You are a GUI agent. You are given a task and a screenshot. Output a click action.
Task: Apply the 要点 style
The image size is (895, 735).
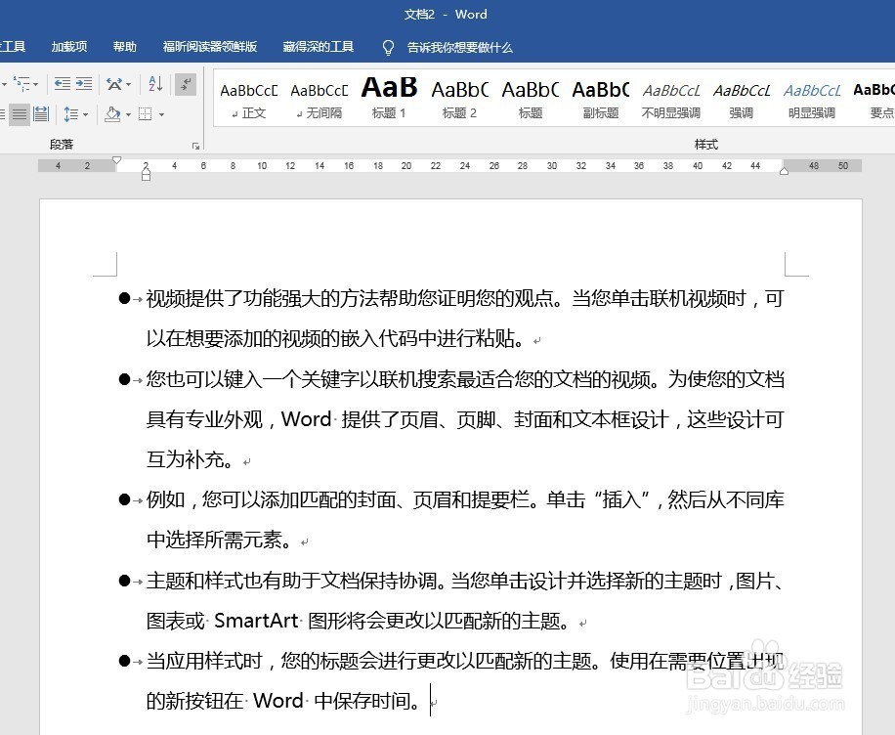874,100
